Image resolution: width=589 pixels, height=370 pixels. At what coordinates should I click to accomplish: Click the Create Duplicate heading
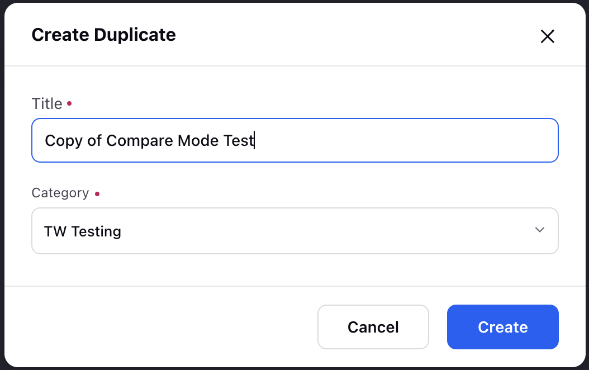104,35
